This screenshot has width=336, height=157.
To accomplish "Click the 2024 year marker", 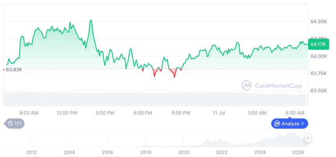I will click(260, 152).
